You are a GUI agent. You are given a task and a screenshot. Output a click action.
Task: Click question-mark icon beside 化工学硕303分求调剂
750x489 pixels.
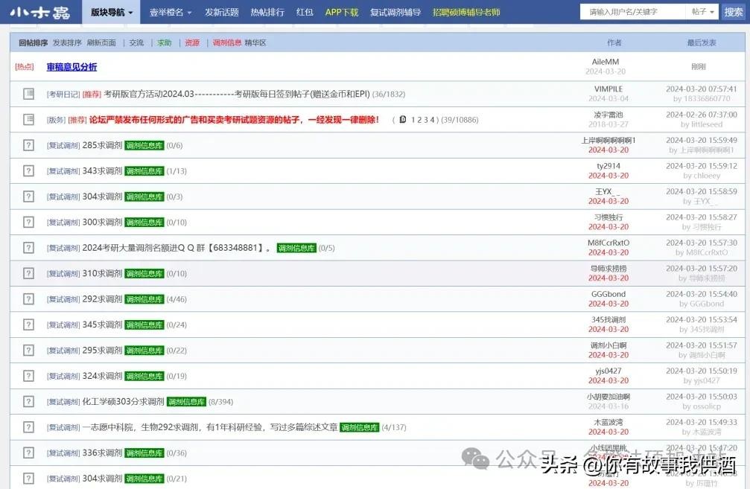point(29,401)
